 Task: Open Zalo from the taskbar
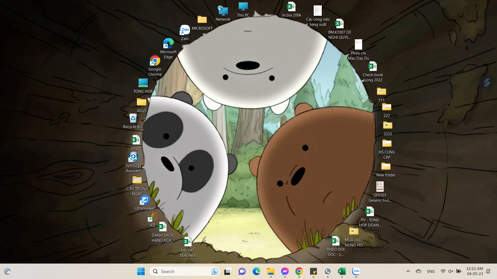click(x=356, y=271)
